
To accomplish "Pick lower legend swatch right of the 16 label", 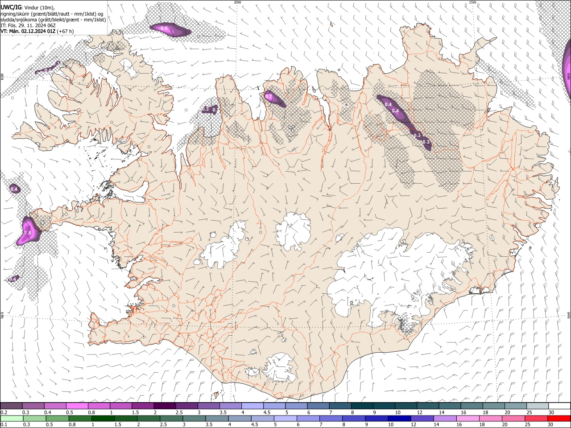I will pos(467,419).
